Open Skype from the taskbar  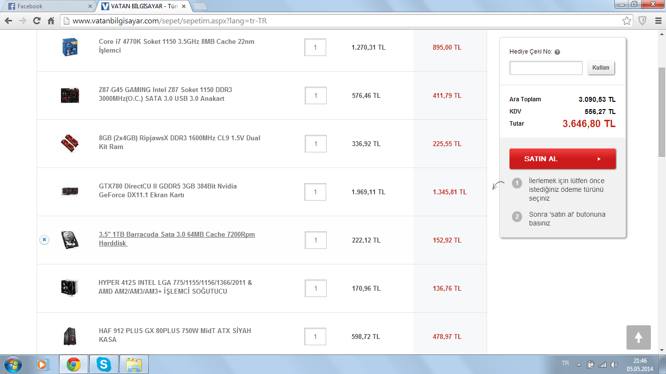click(x=103, y=364)
